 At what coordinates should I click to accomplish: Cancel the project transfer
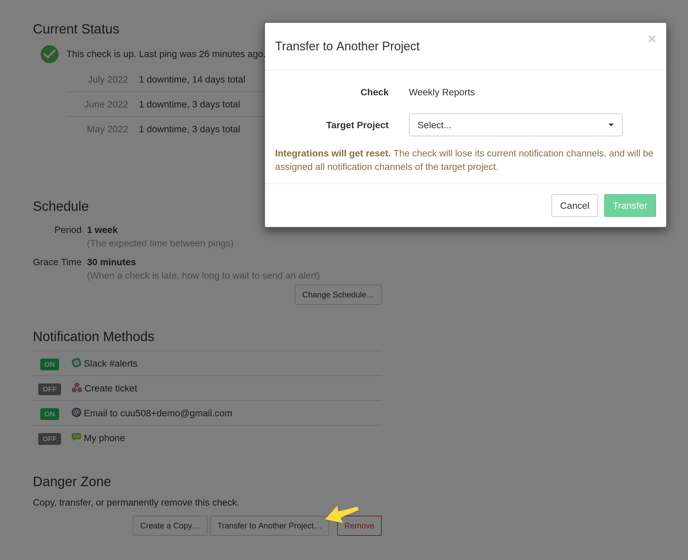tap(574, 205)
